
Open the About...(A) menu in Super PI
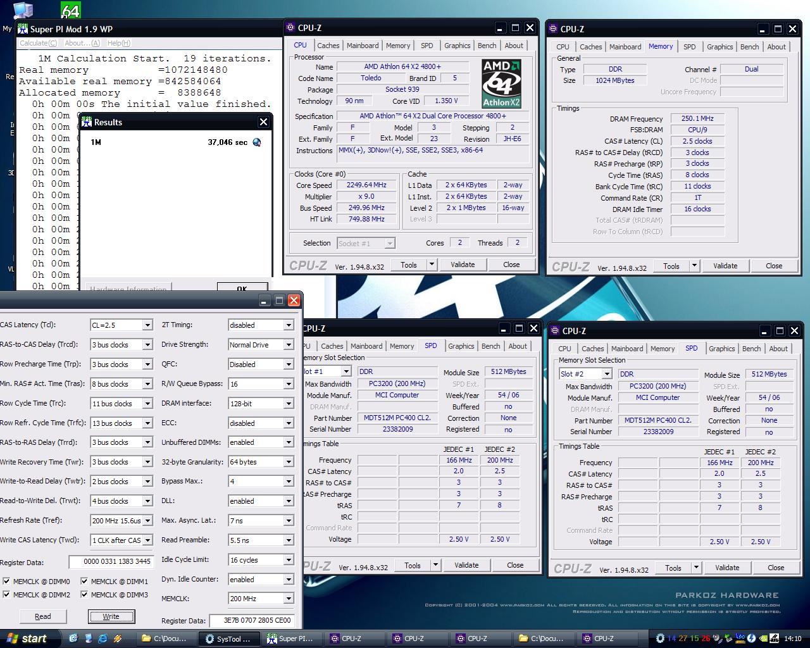coord(82,43)
